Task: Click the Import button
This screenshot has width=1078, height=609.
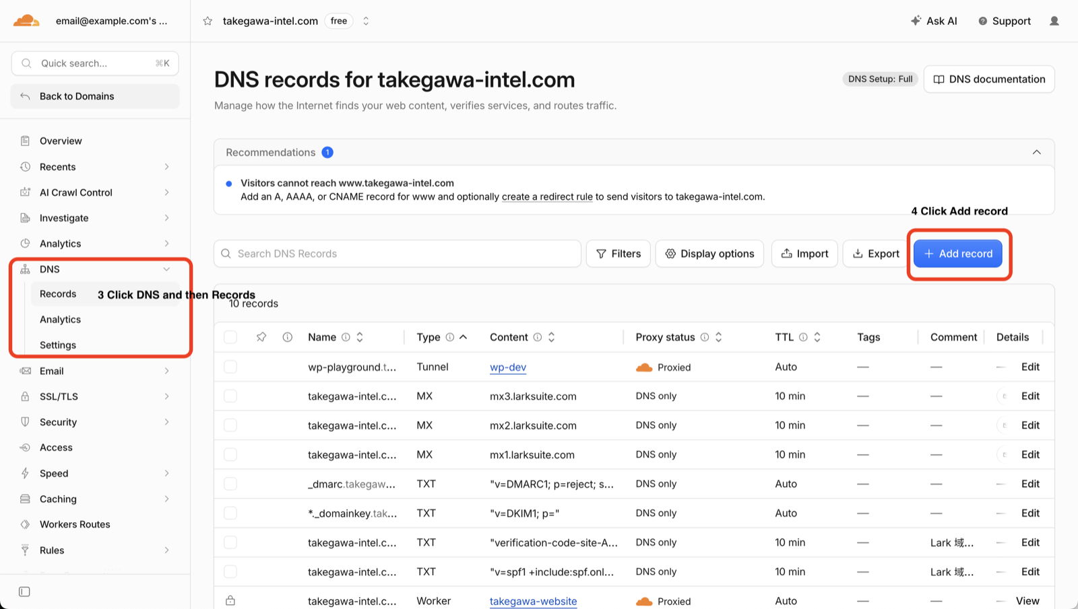Action: [x=804, y=254]
